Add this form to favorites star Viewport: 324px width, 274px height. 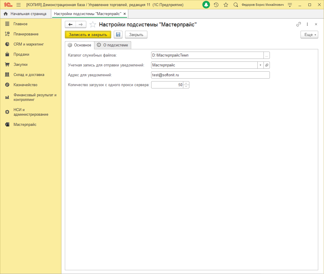tap(93, 25)
